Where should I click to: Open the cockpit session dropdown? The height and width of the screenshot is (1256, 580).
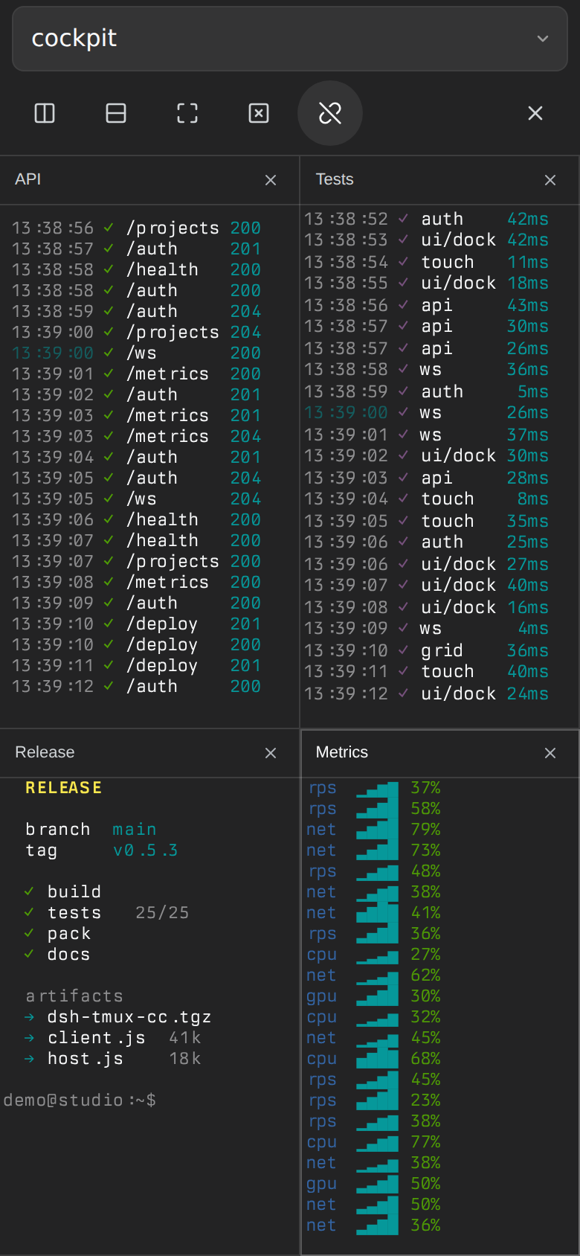[x=290, y=39]
